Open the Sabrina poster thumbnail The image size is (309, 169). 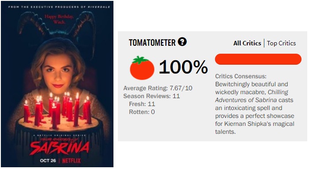57,84
